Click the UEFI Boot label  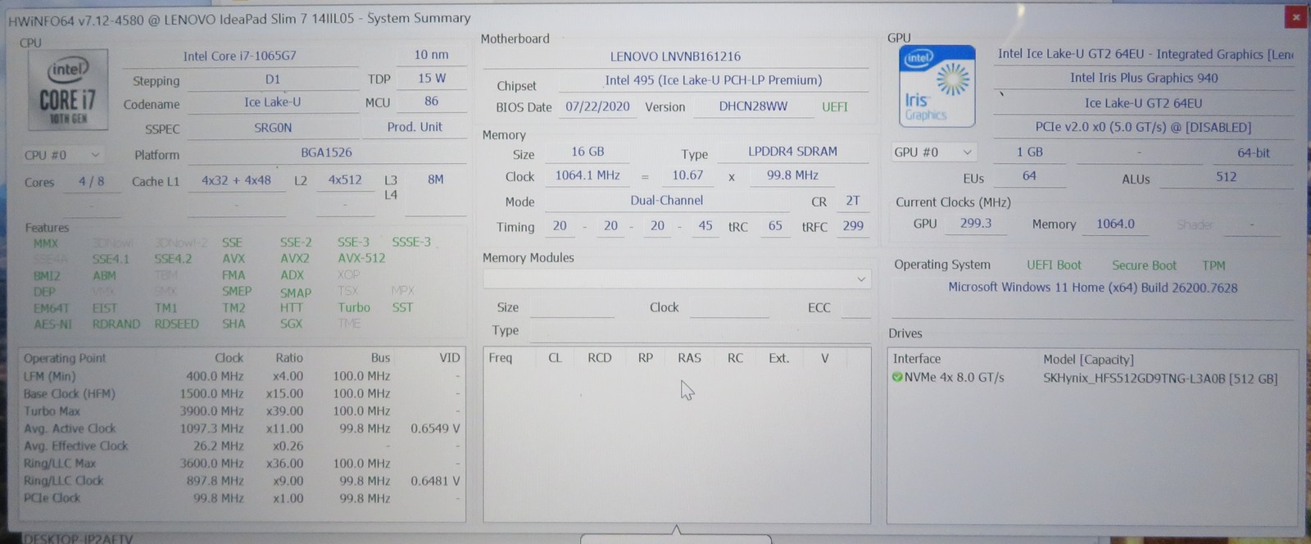pyautogui.click(x=1054, y=265)
